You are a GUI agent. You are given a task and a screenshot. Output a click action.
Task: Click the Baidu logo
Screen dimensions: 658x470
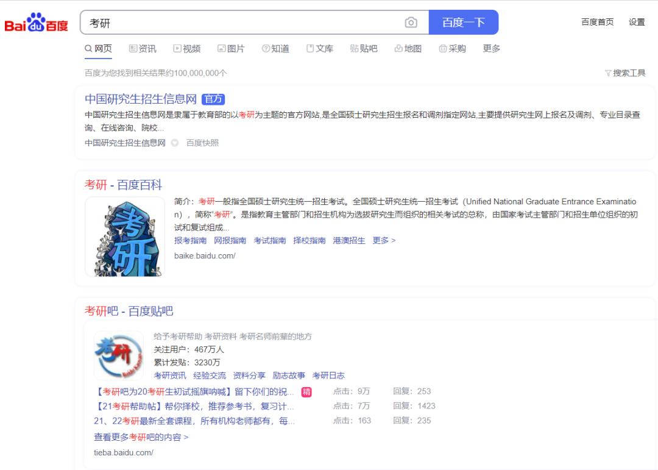click(36, 23)
